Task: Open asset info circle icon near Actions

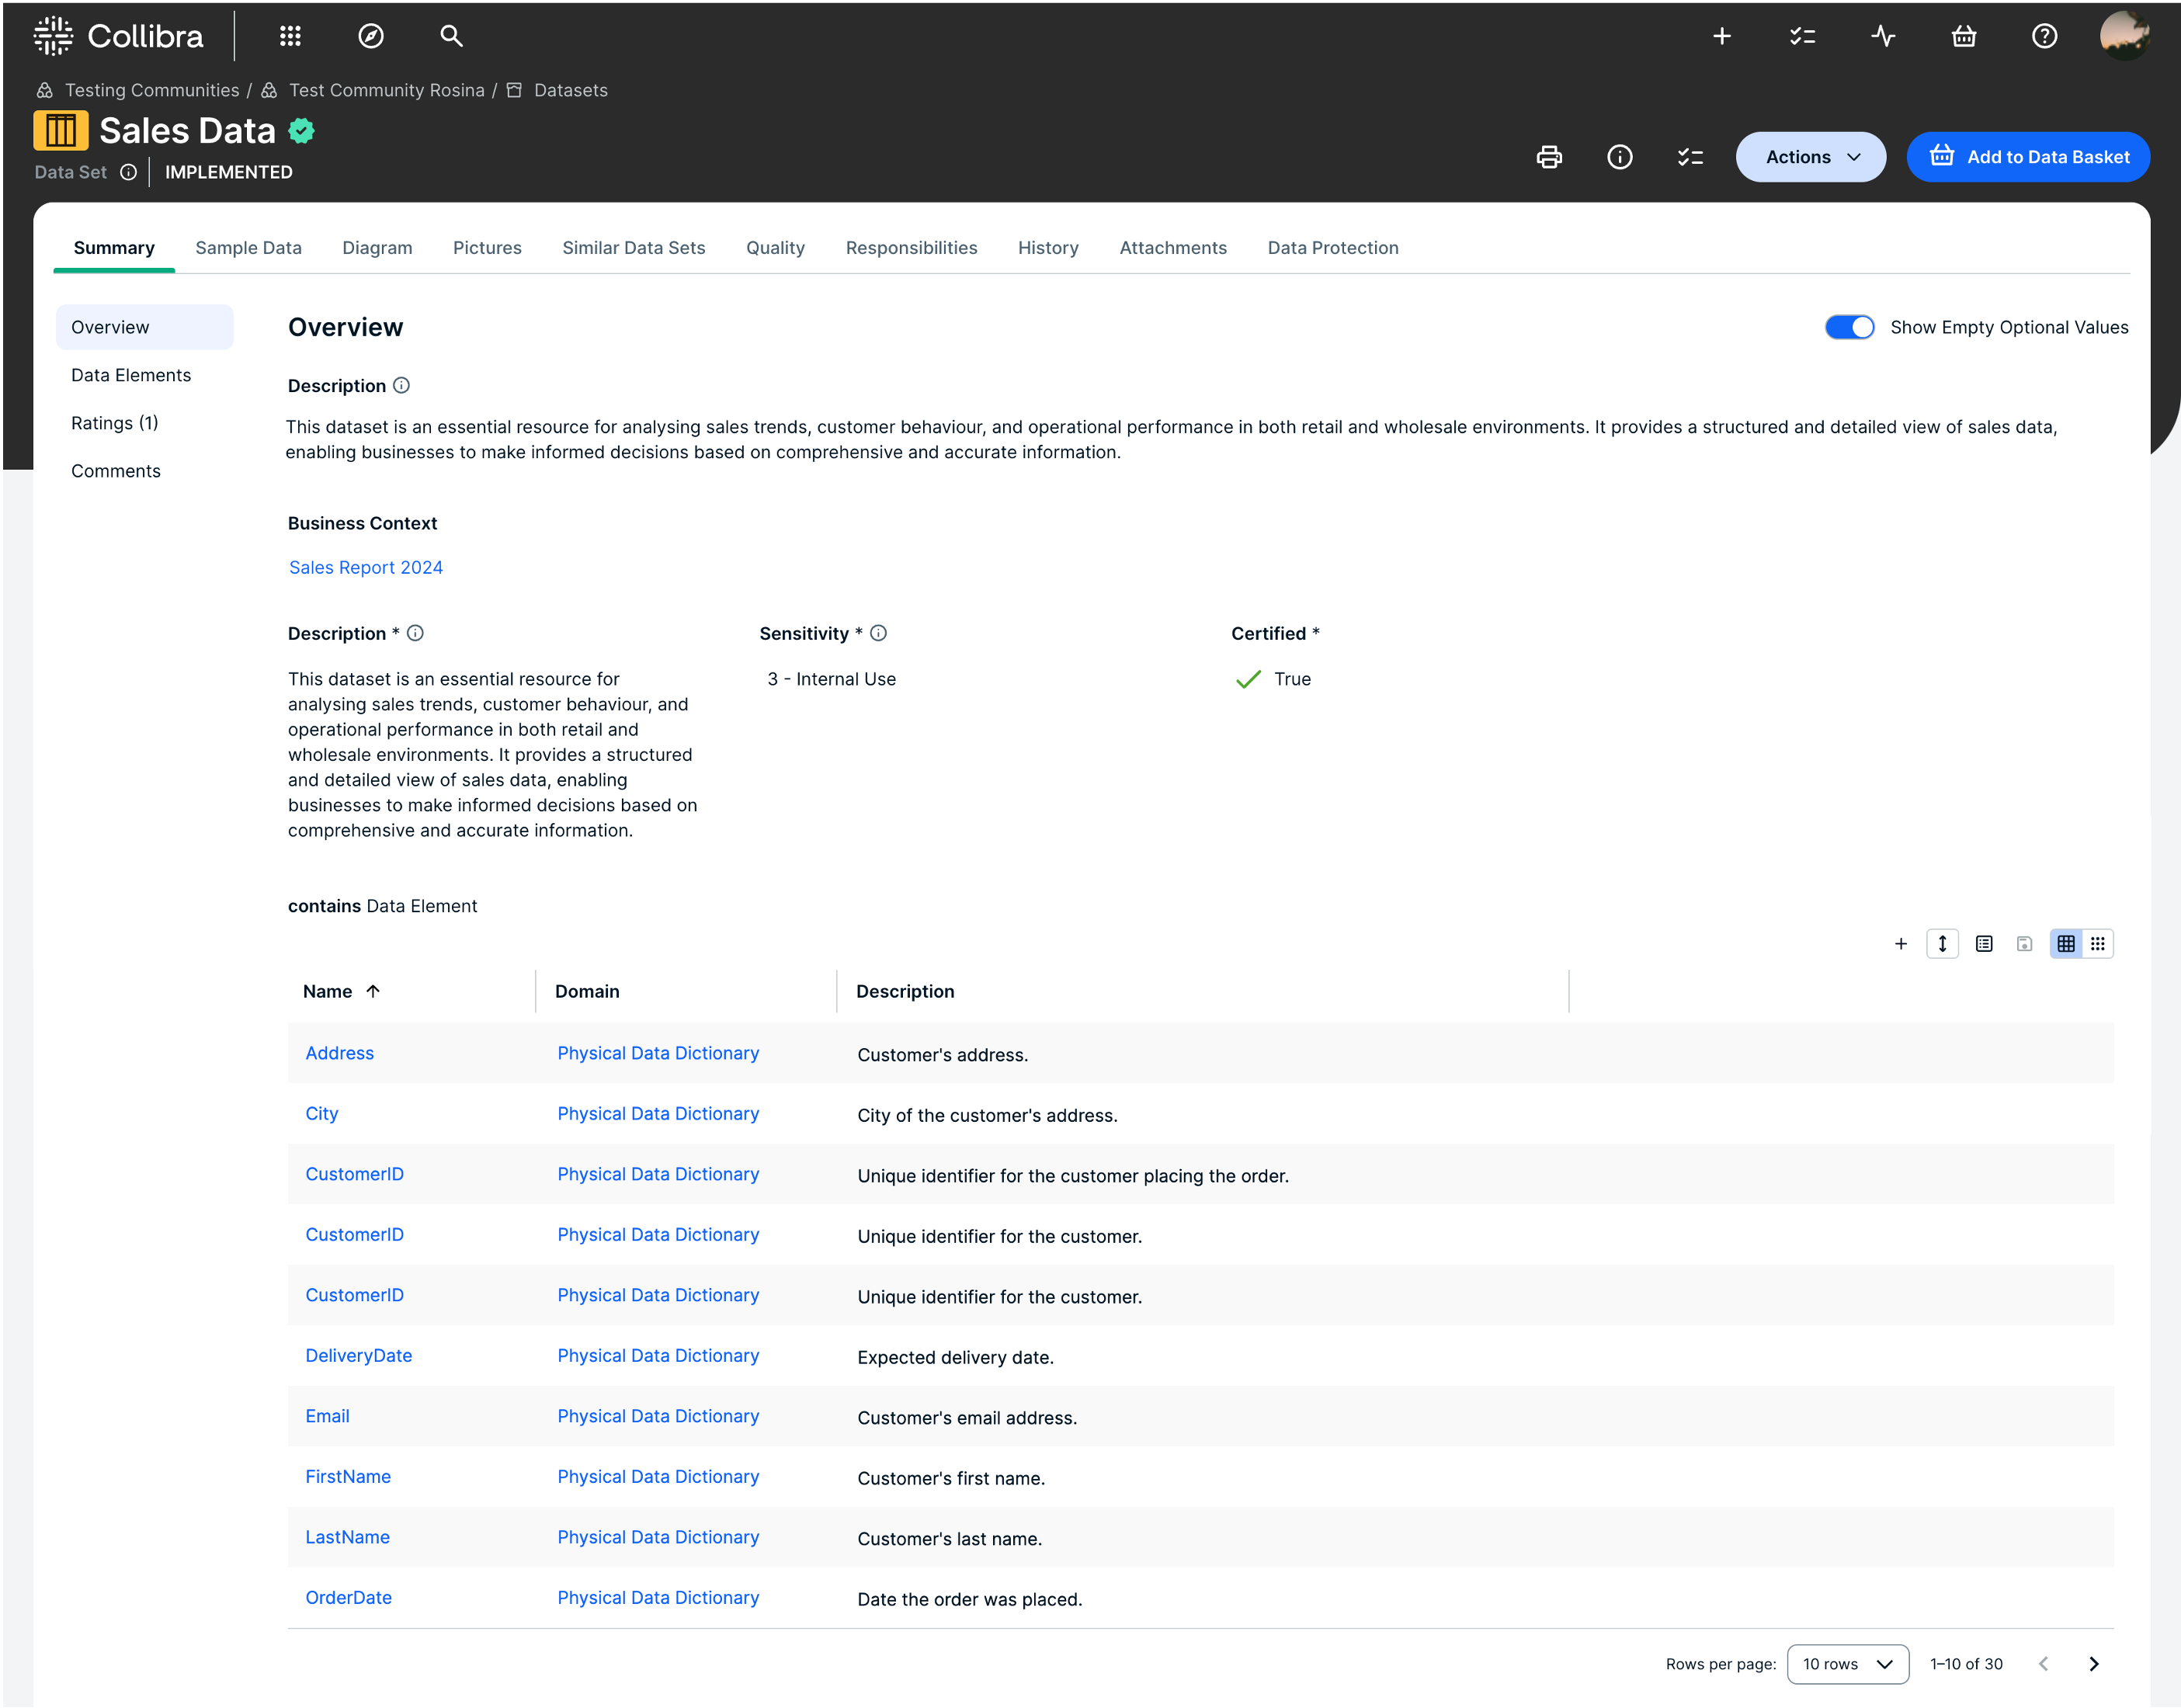Action: click(x=1620, y=157)
